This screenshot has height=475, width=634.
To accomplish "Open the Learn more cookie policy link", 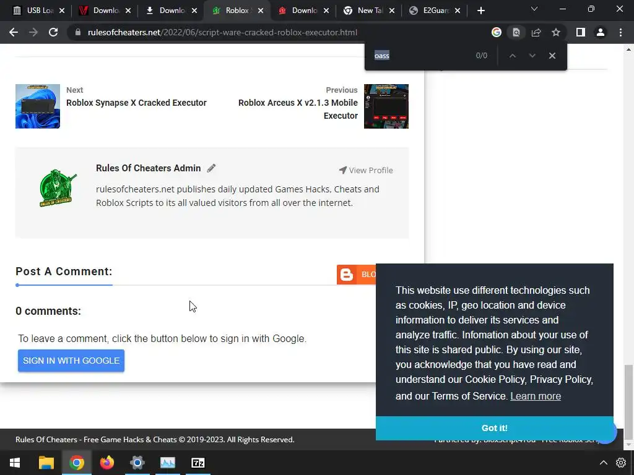I will click(536, 396).
